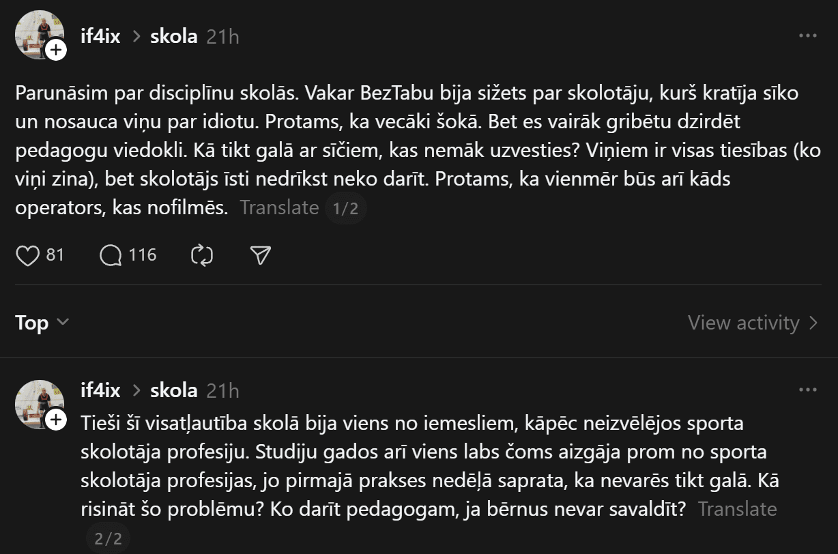Viewport: 838px width, 554px height.
Task: Follow if4ix via plus badge on second avatar
Action: coord(56,420)
